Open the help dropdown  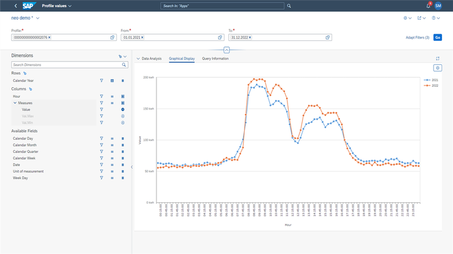click(435, 18)
